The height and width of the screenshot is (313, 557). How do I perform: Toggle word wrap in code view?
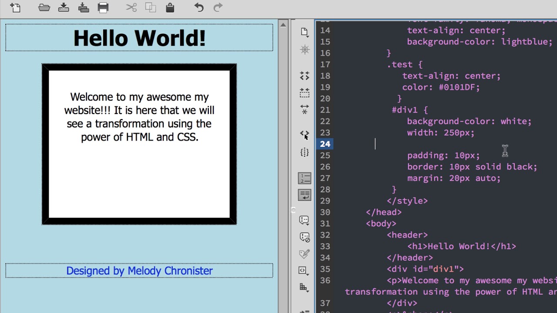[x=305, y=195]
